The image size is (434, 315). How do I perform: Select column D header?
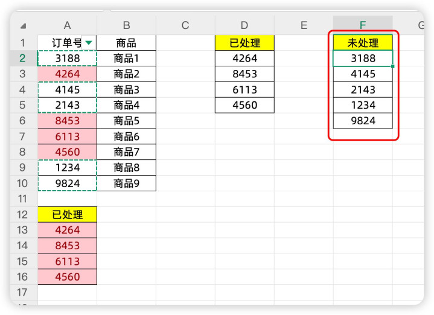(244, 25)
